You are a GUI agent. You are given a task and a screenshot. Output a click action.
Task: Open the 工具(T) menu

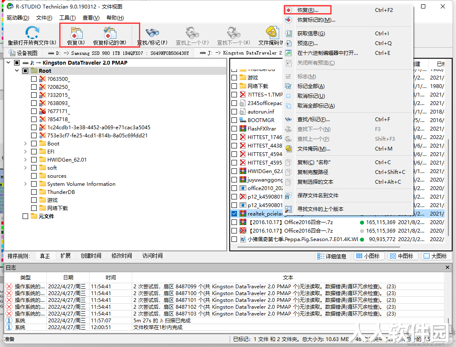(67, 18)
